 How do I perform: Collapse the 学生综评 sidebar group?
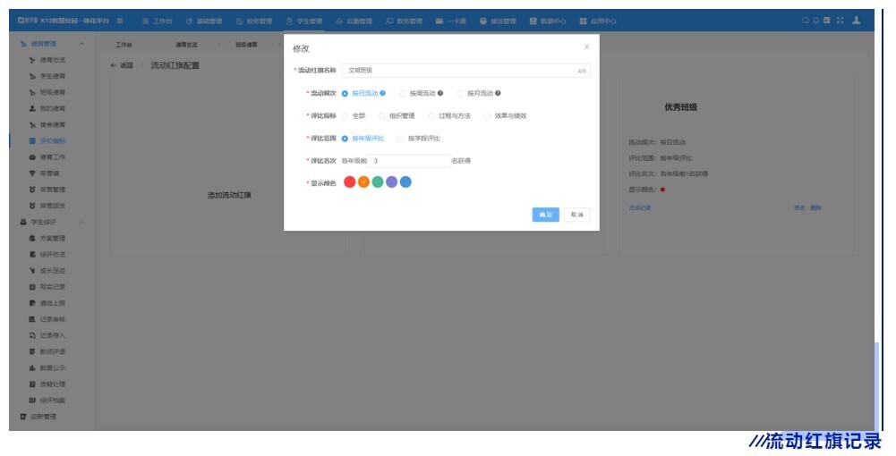pos(81,222)
